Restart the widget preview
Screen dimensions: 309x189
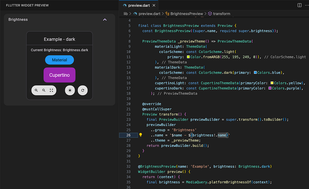pos(83,90)
